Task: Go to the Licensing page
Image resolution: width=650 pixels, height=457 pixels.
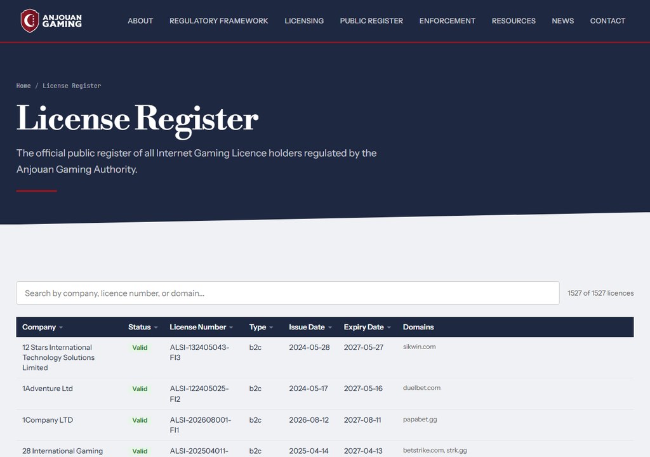Action: (x=304, y=21)
